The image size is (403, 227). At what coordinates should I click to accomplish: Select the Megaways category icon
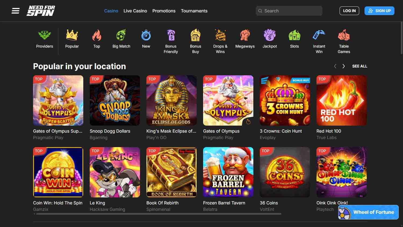pyautogui.click(x=245, y=35)
